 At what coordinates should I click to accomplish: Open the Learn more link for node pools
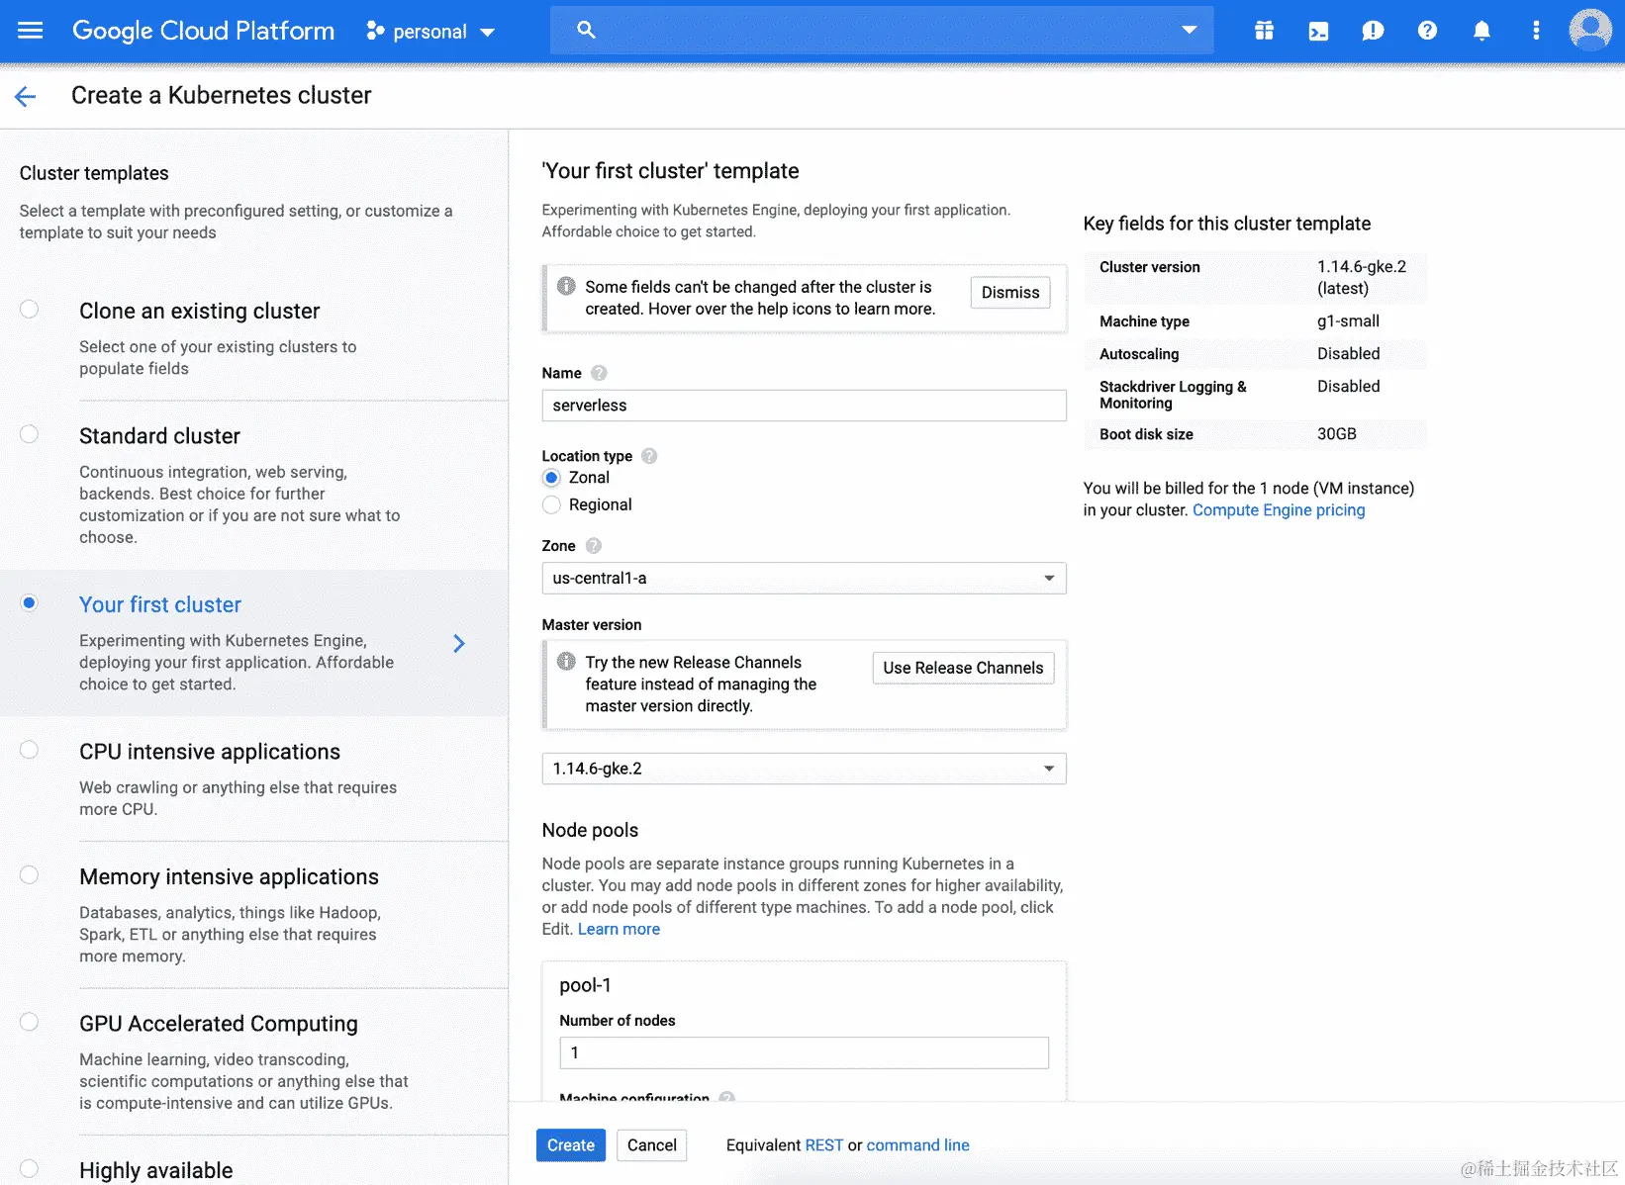pyautogui.click(x=619, y=929)
